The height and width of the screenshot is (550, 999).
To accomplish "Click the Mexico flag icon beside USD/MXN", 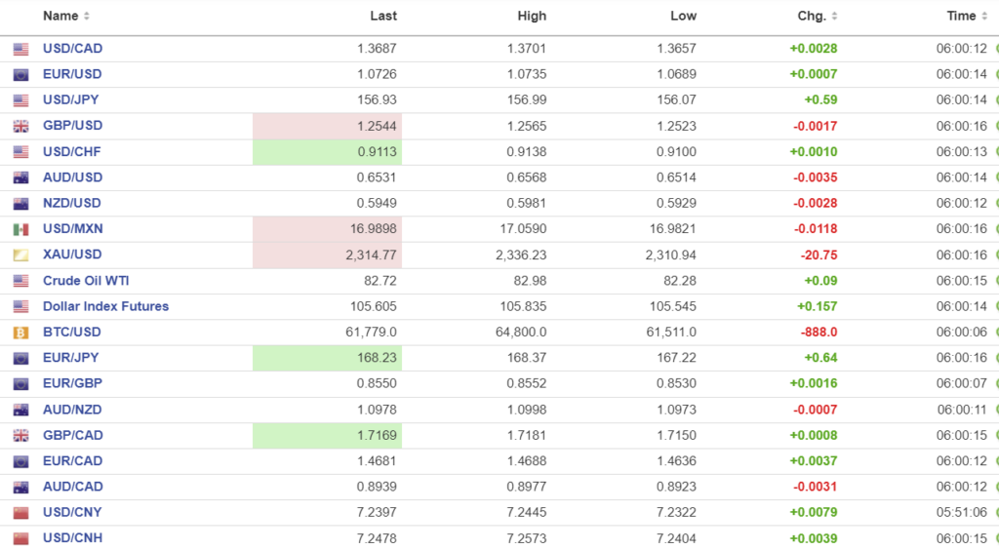I will tap(20, 229).
